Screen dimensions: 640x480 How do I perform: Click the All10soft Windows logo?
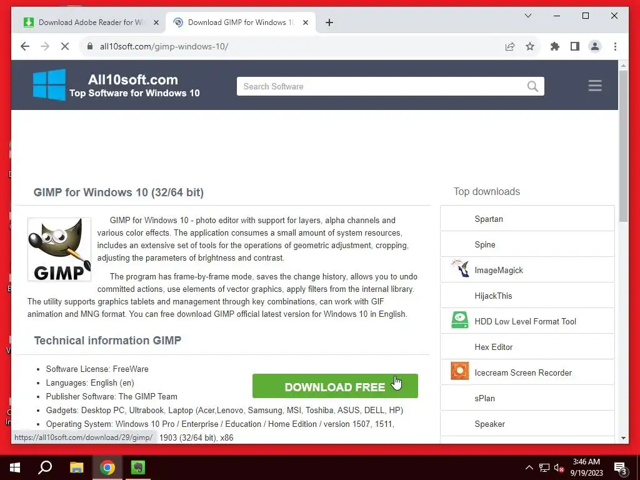49,84
